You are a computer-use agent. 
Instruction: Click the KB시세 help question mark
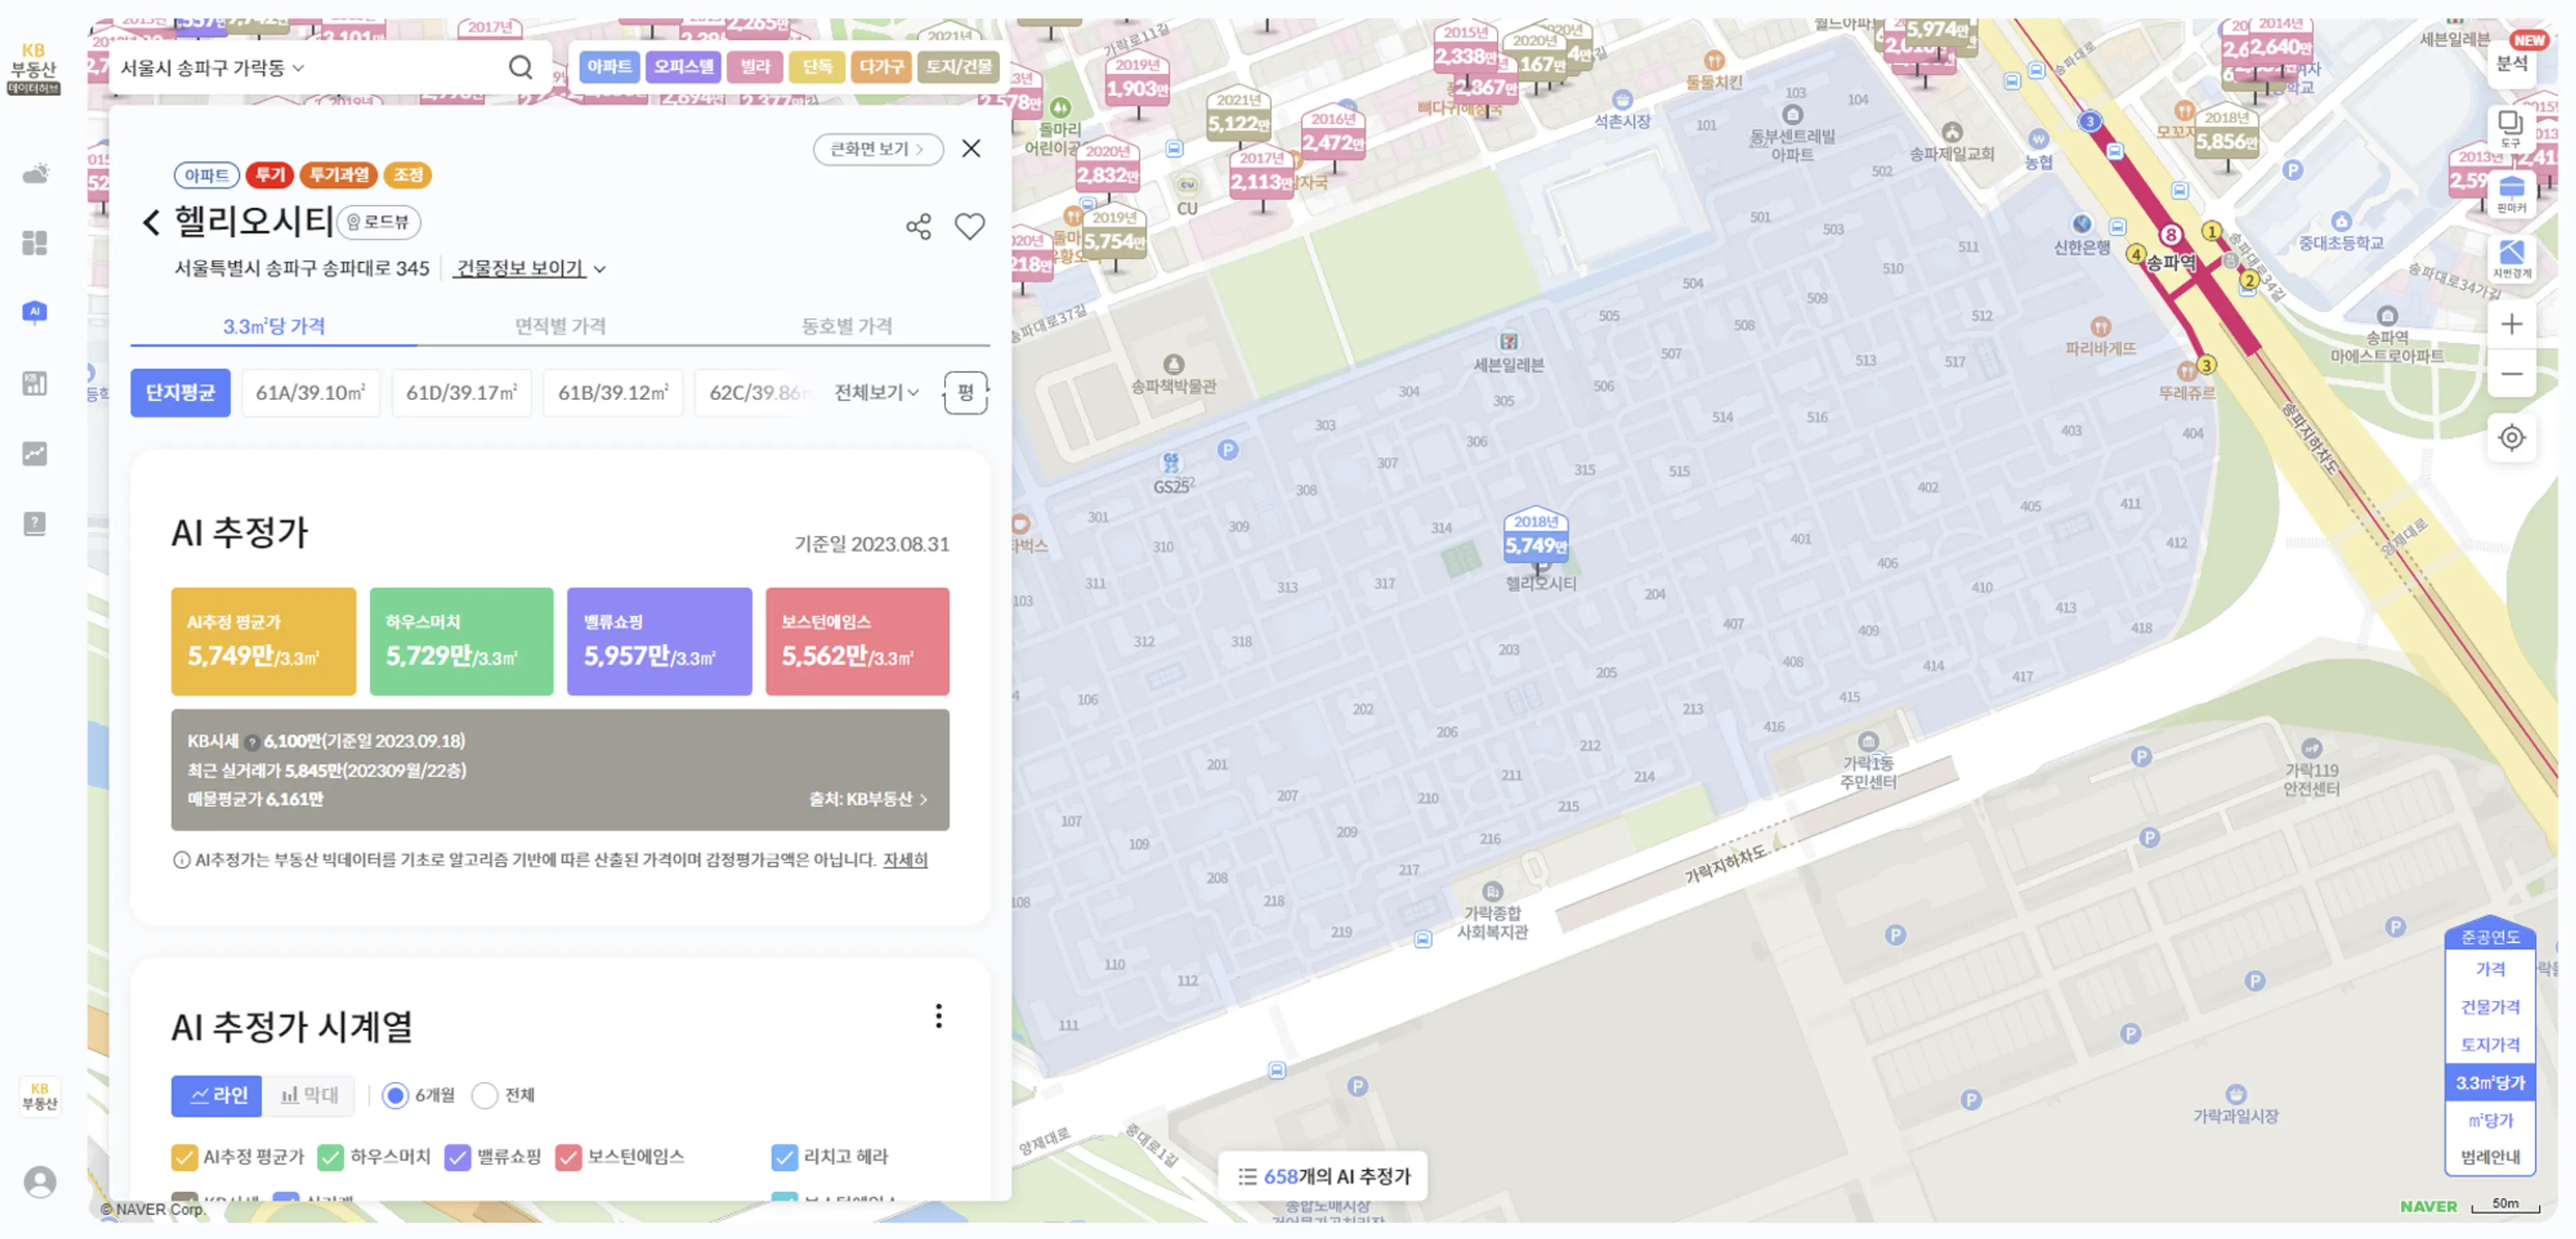click(252, 742)
